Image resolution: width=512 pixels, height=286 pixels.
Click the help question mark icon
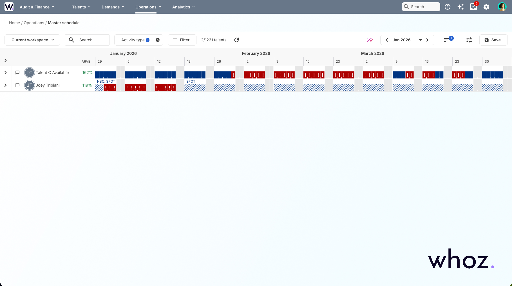[448, 7]
